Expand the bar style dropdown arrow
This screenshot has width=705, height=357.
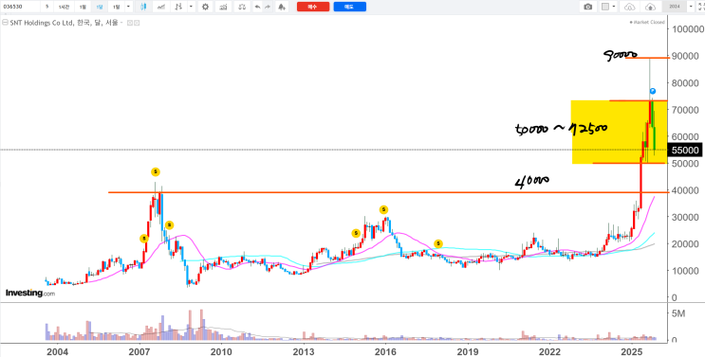point(192,7)
